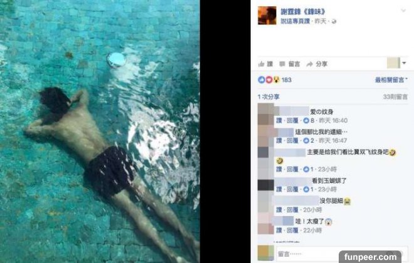Click the red heart reaction icon
The width and height of the screenshot is (414, 263).
(x=268, y=80)
